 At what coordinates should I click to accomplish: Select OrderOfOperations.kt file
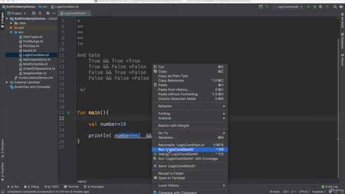coord(39,68)
